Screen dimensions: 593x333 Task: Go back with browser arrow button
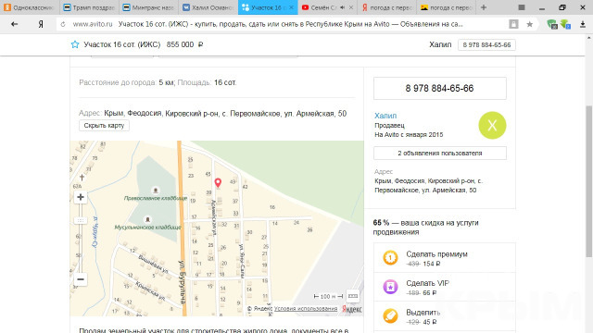click(15, 24)
